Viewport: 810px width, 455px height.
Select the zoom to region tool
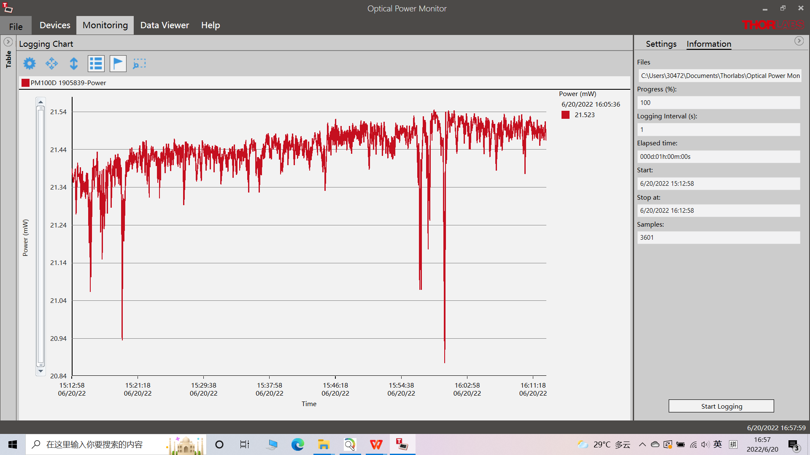pos(140,64)
